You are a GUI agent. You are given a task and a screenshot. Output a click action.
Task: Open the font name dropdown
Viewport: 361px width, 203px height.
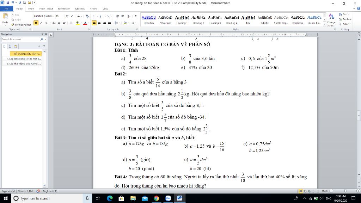pyautogui.click(x=54, y=16)
